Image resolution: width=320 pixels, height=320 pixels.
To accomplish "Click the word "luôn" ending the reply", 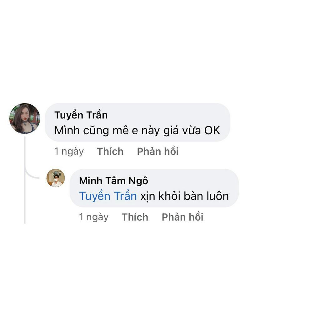I will [x=217, y=196].
